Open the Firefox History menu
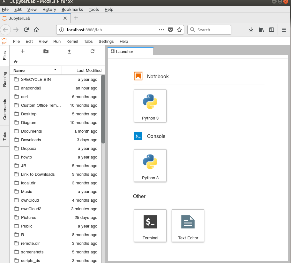Image resolution: width=291 pixels, height=263 pixels. coord(49,10)
